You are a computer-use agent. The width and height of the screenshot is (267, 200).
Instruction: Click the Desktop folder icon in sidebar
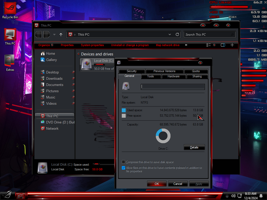tap(43, 72)
